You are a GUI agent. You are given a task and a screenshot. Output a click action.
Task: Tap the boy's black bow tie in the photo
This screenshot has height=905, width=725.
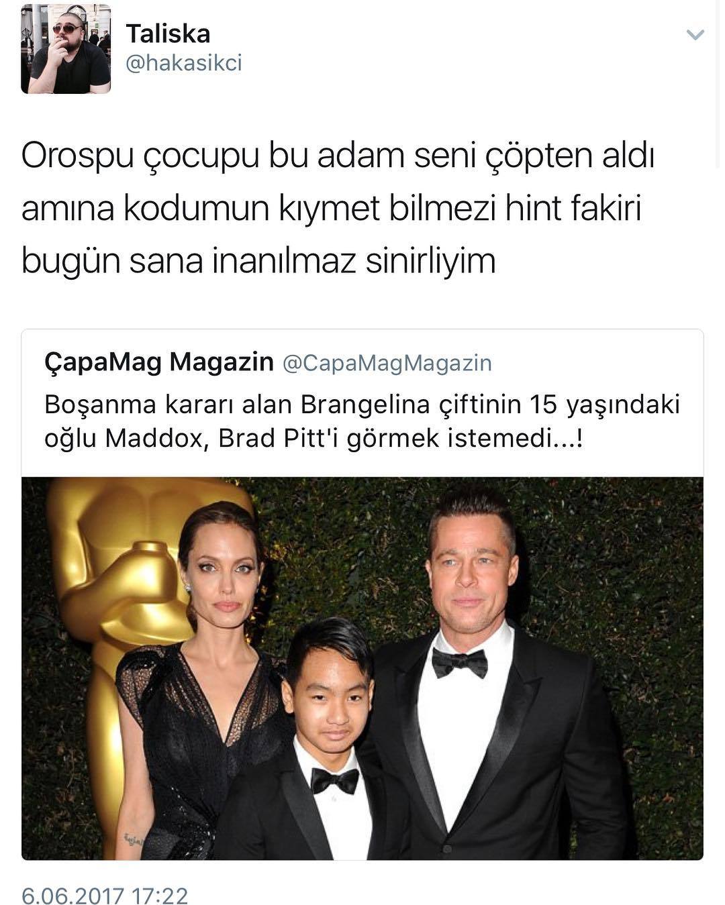(x=334, y=780)
